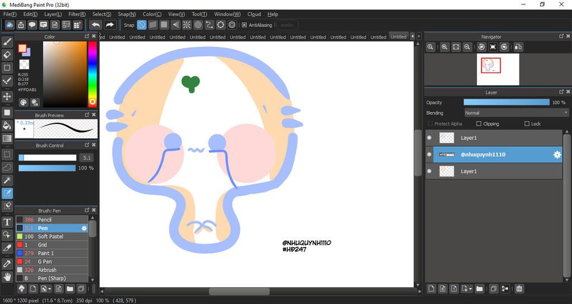Undock the Navigator panel
572x304 pixels.
click(561, 36)
